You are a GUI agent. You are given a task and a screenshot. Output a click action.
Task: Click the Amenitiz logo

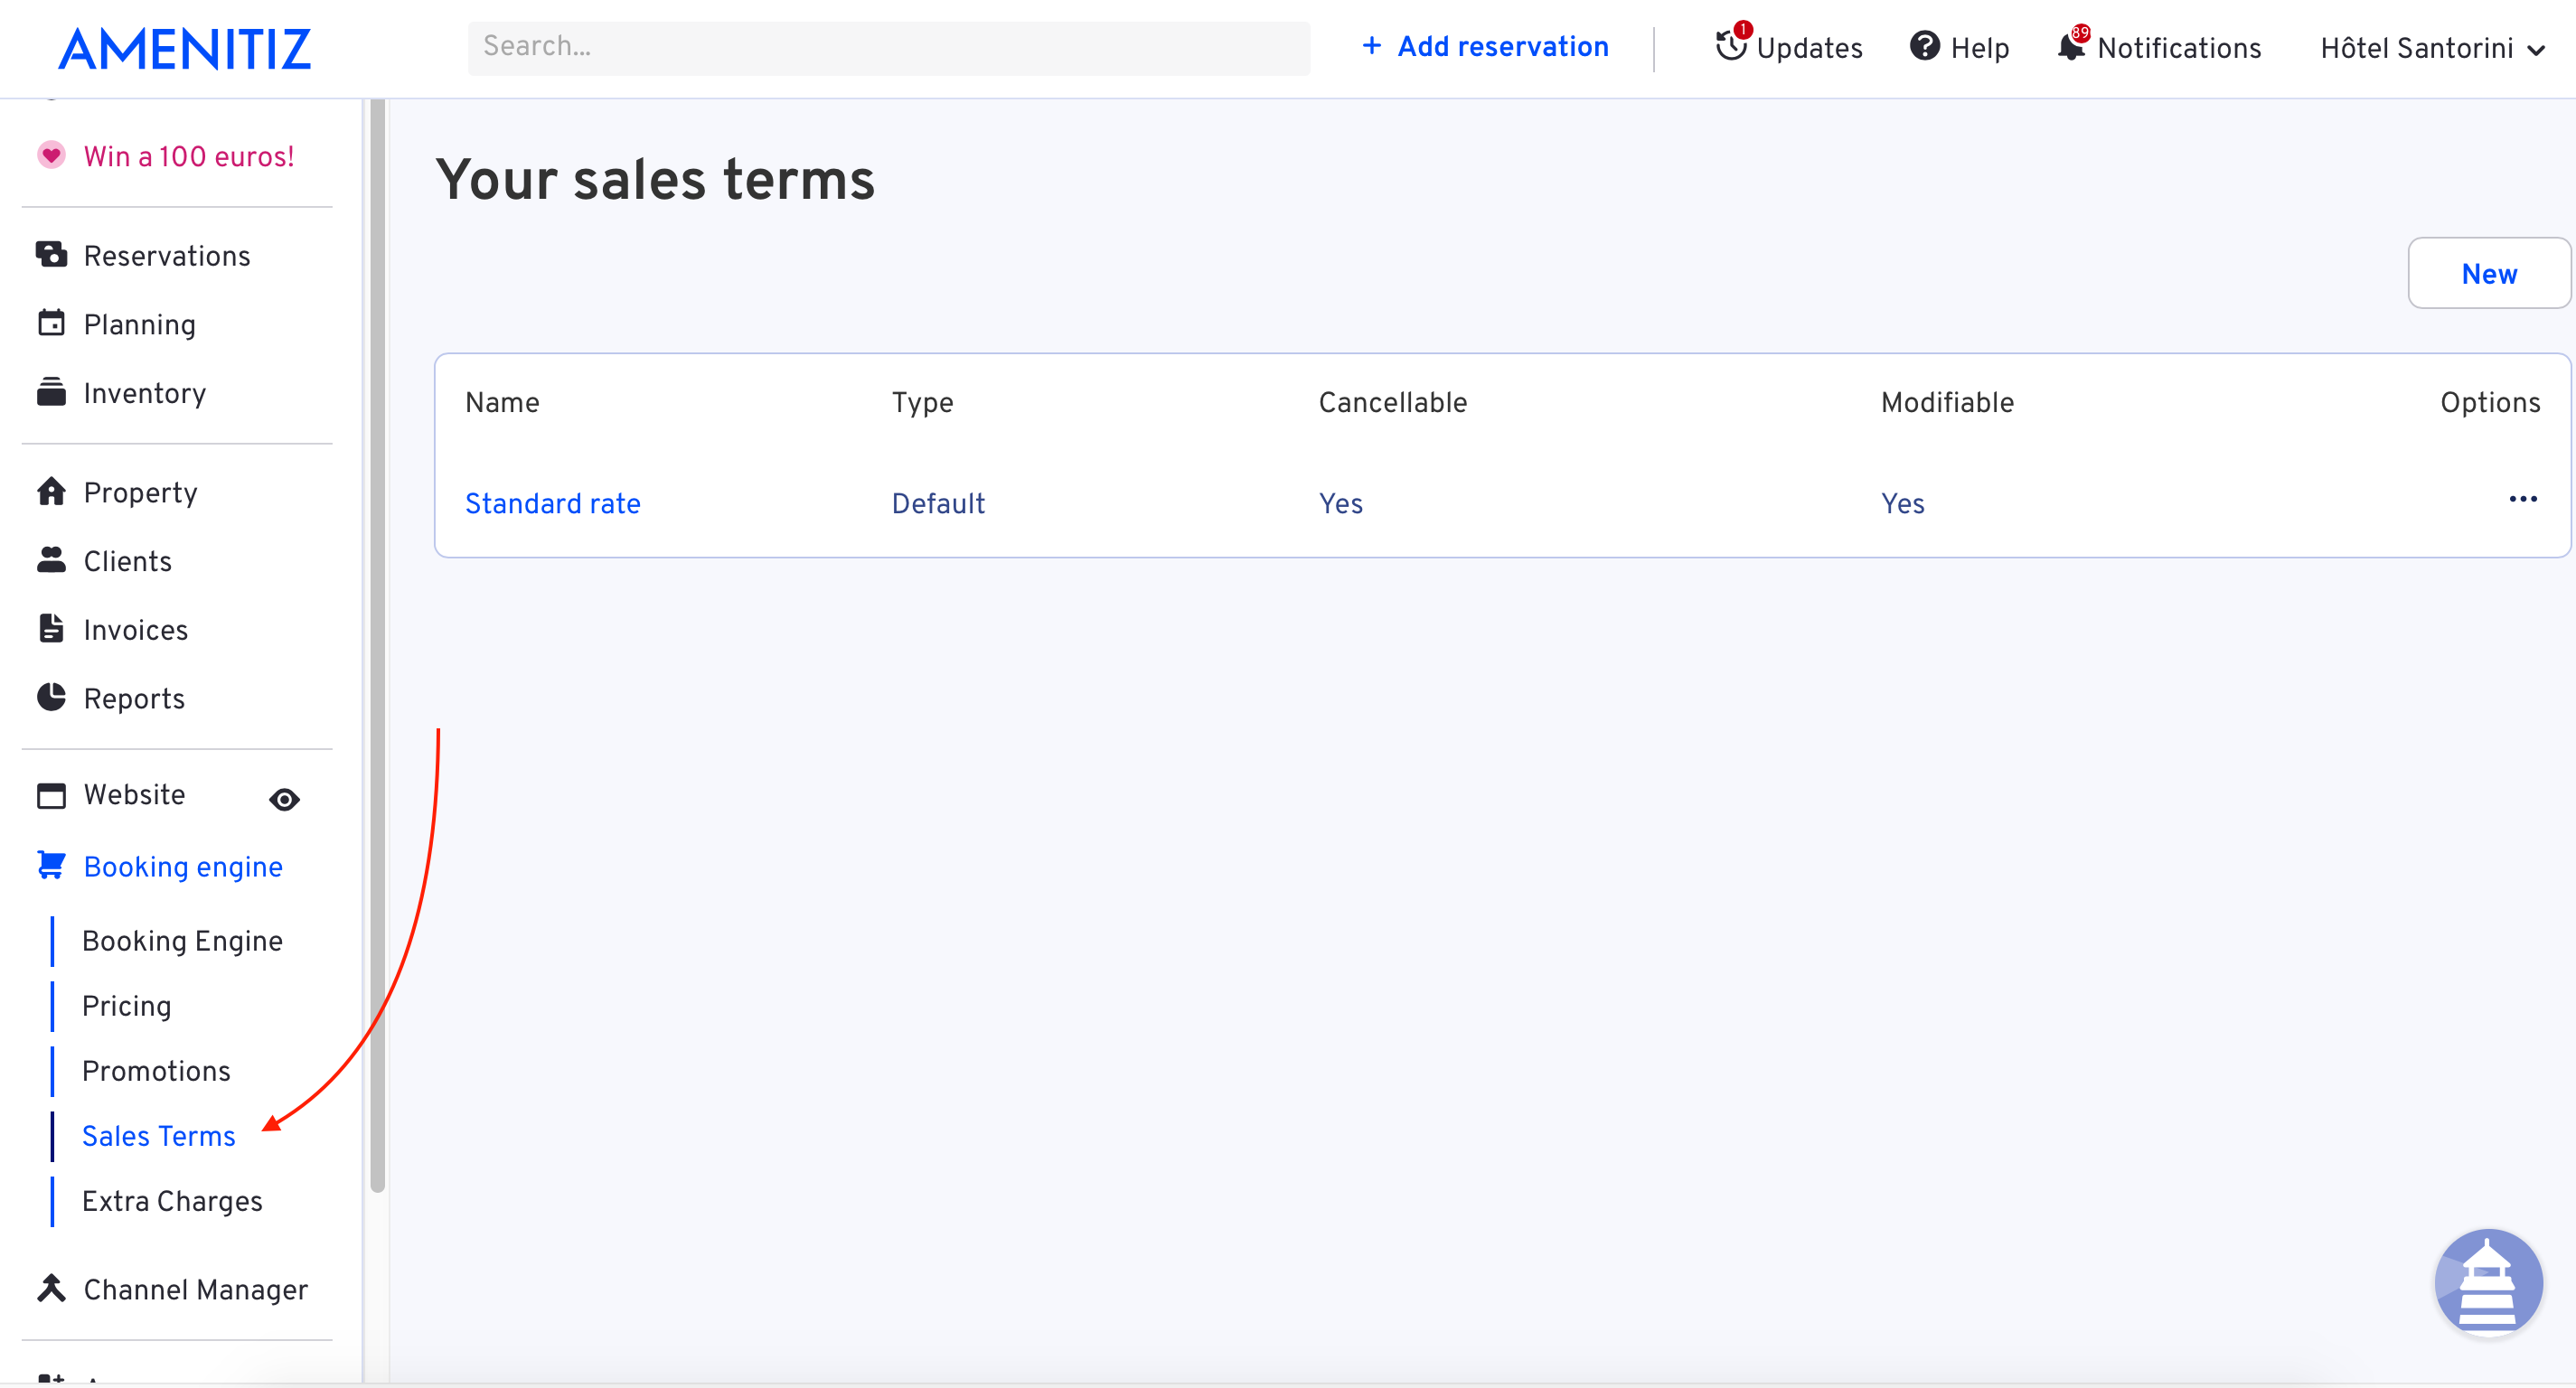185,49
